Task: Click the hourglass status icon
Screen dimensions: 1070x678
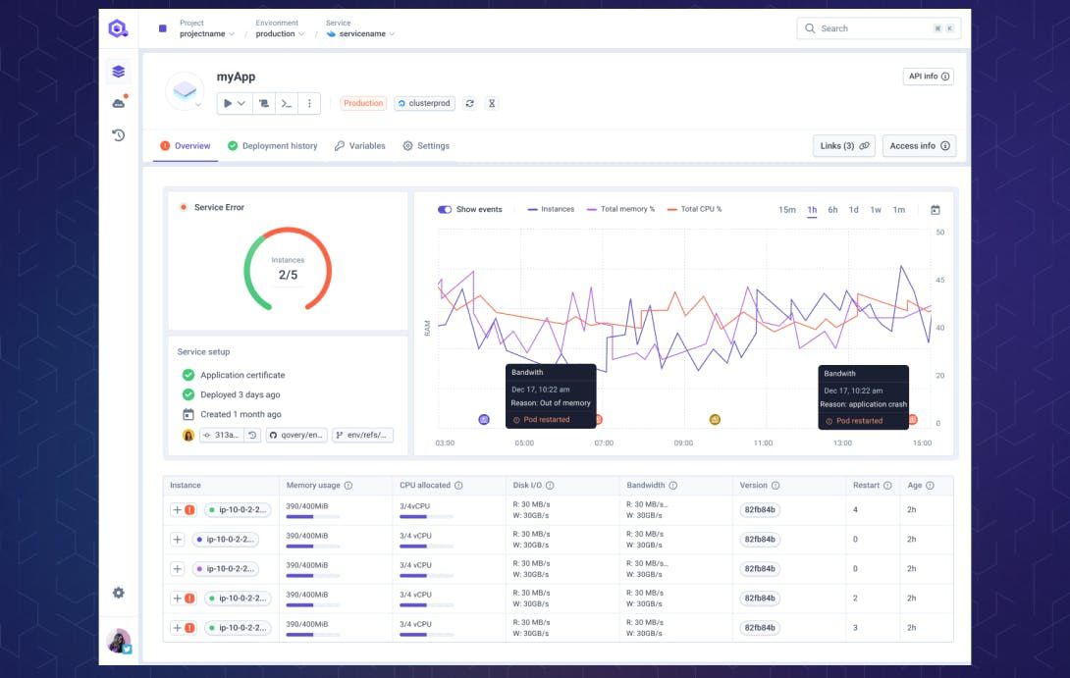Action: click(x=491, y=103)
